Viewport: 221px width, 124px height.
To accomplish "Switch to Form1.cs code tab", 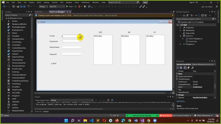I will coord(39,12).
